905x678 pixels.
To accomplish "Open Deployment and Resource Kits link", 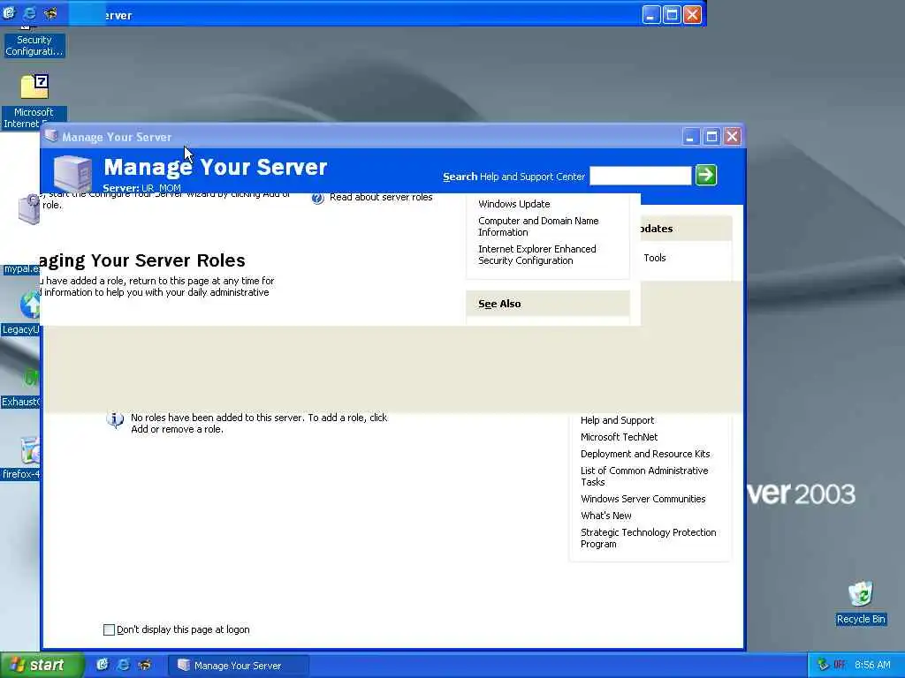I will [x=644, y=454].
